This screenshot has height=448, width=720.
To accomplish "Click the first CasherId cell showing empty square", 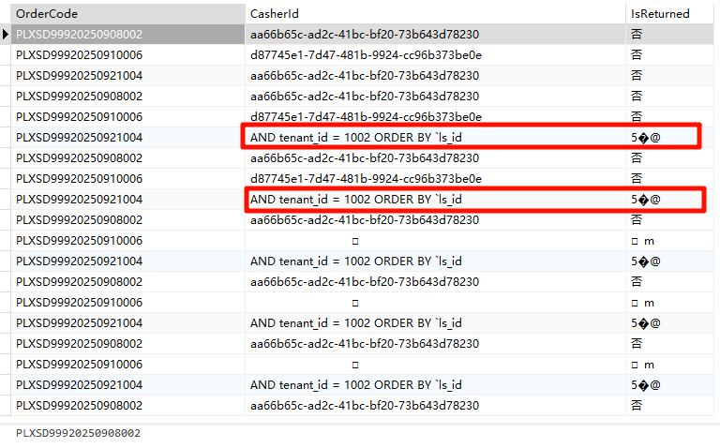I will (354, 241).
